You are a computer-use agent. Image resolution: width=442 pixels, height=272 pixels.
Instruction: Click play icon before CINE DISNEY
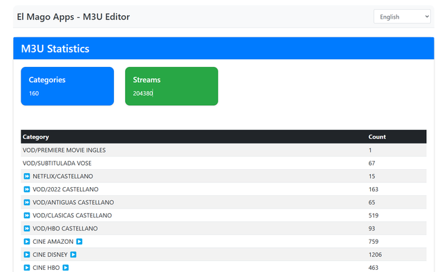coord(27,255)
